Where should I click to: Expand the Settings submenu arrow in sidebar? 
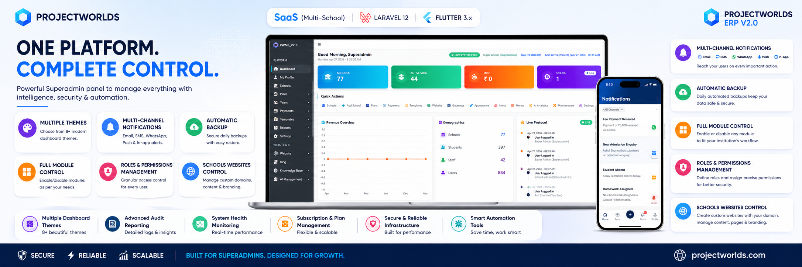(x=308, y=136)
